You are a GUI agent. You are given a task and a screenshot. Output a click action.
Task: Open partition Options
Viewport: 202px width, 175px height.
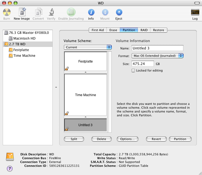[x=127, y=139]
